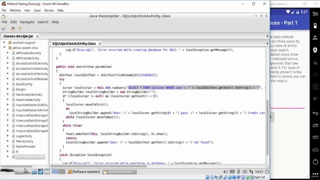Click the battery tray icon

pos(238,172)
